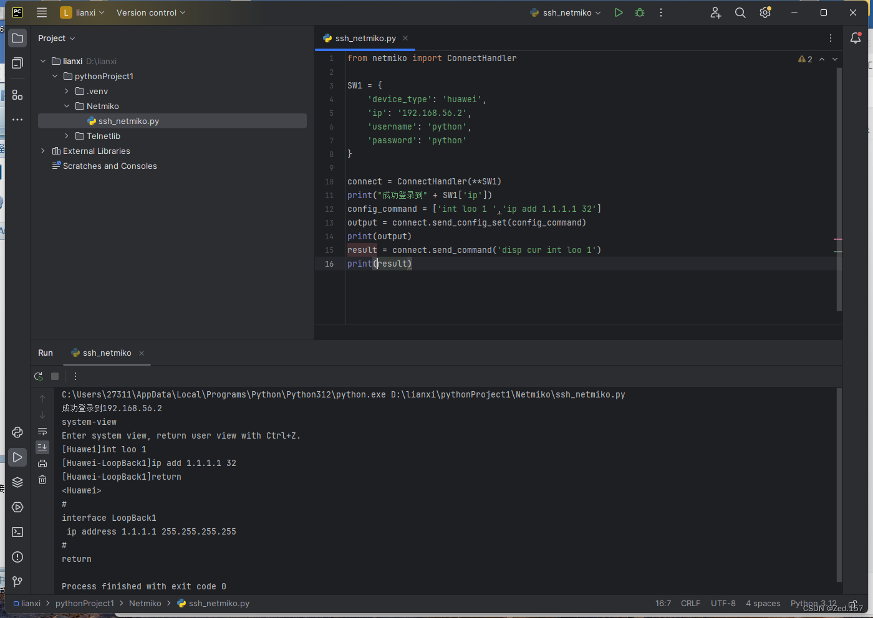Rerun the ssh_netmiko script
This screenshot has height=618, width=873.
tap(38, 376)
